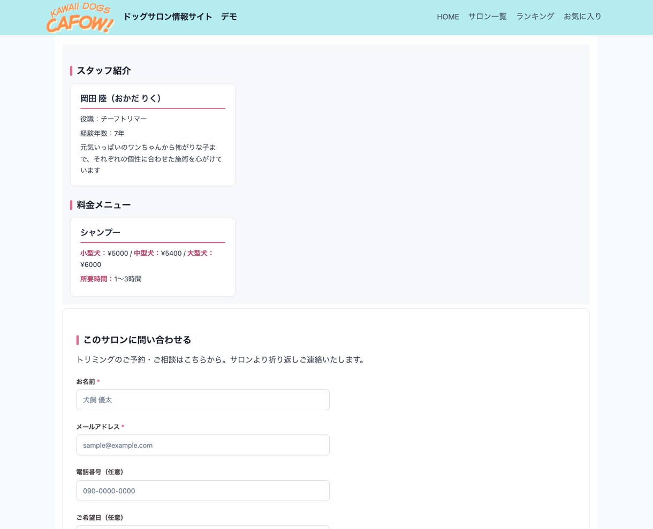Click the シャンプー menu card title

point(100,233)
